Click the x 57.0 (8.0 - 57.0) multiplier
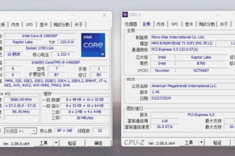 (21, 106)
